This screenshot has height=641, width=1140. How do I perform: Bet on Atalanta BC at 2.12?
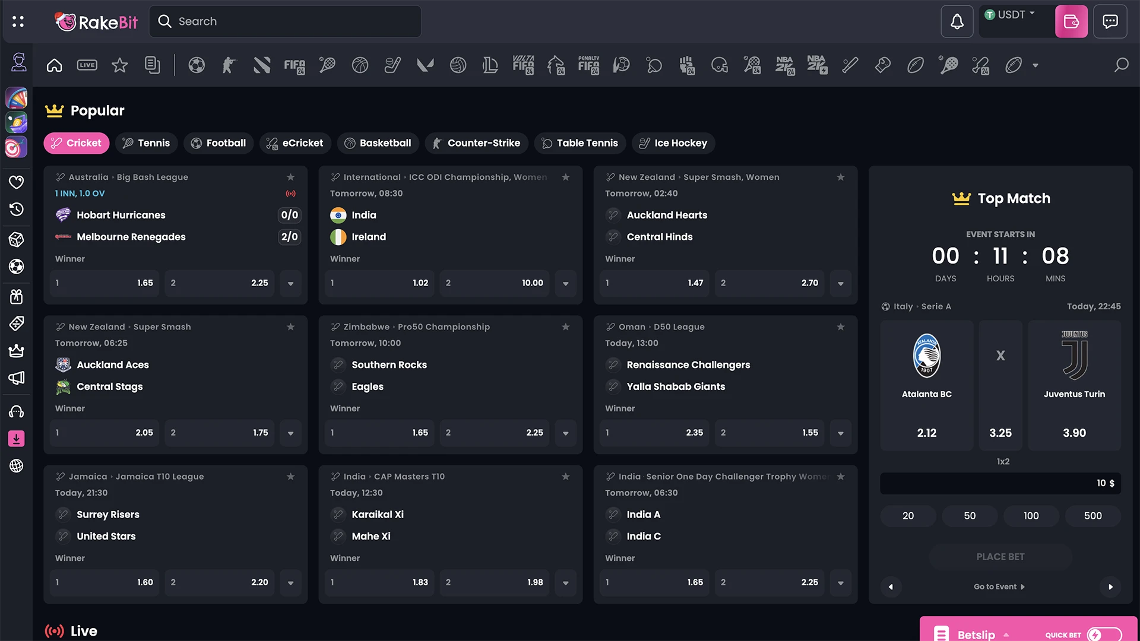tap(926, 385)
